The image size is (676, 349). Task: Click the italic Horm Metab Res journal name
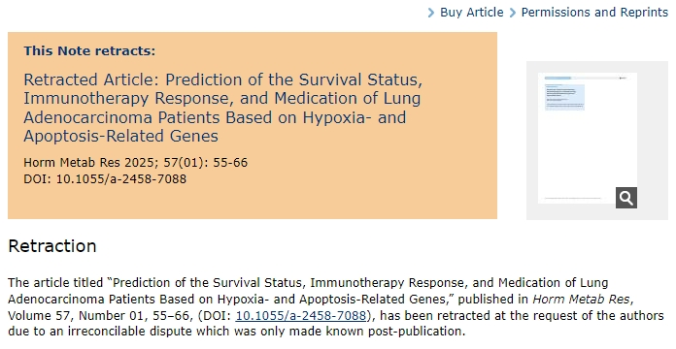(581, 300)
